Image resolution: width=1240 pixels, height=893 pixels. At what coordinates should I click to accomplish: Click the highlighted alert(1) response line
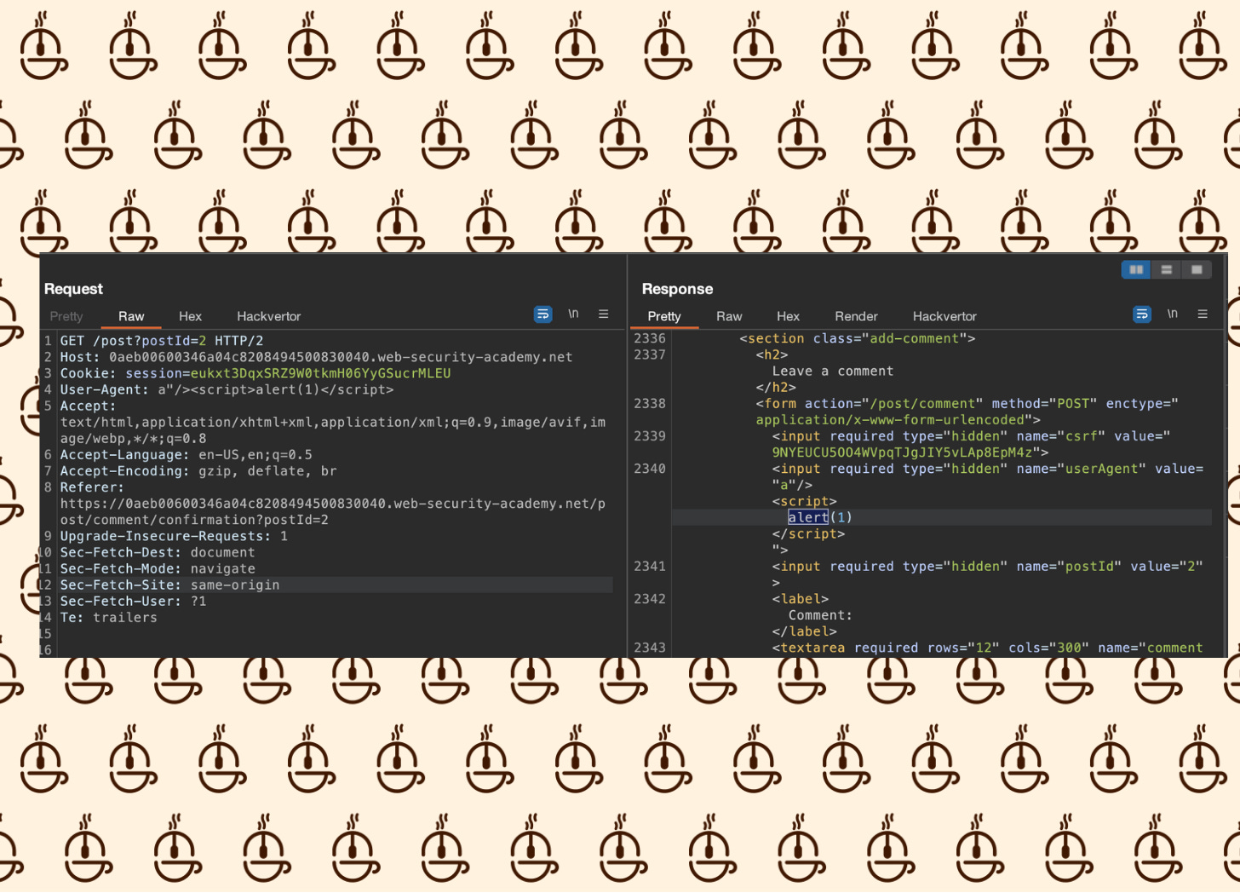(x=819, y=517)
